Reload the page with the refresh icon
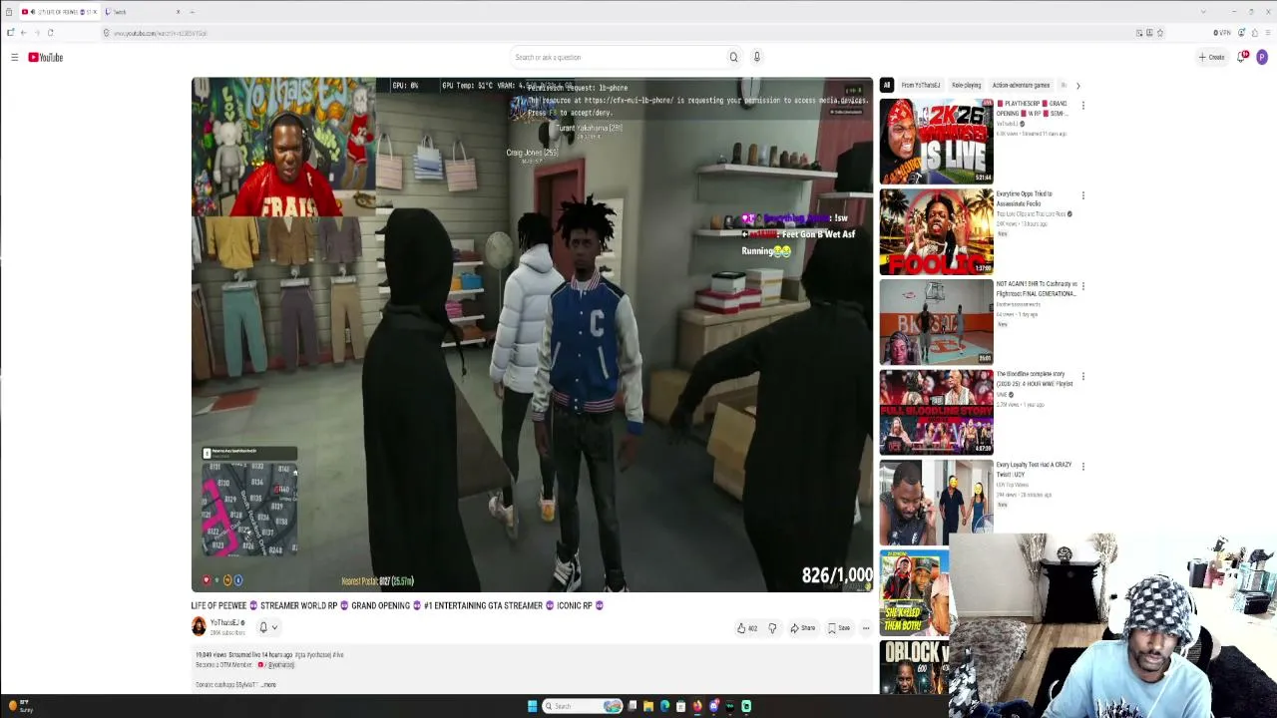Image resolution: width=1277 pixels, height=718 pixels. coord(50,33)
